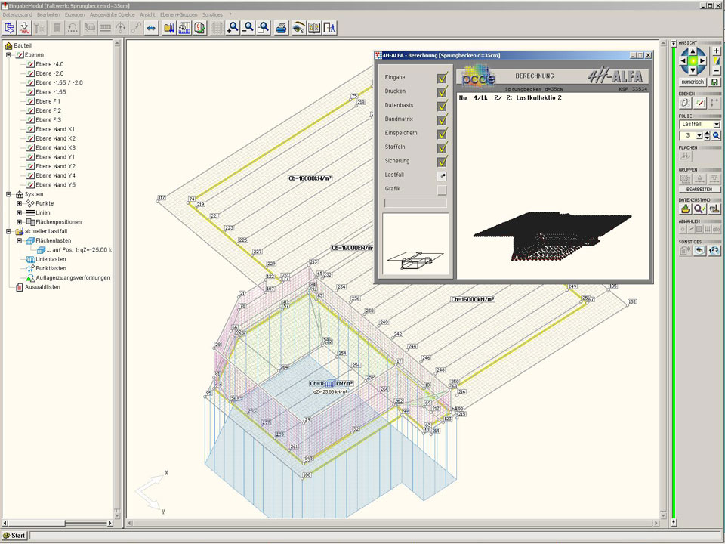Open the Lastfall dropdown in Folie section
The image size is (725, 544).
[x=716, y=124]
